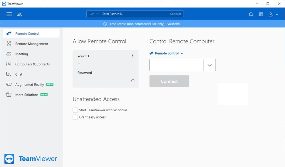285x167 pixels.
Task: Refresh the password with circular arrow icon
Action: pyautogui.click(x=133, y=81)
